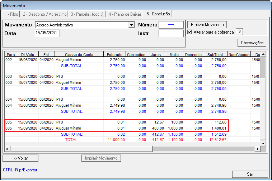Image resolution: width=272 pixels, height=181 pixels.
Task: Click the Data field showing 15/05/2020
Action: click(x=47, y=33)
